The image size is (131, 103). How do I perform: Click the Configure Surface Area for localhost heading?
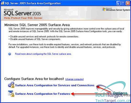pos(34,79)
